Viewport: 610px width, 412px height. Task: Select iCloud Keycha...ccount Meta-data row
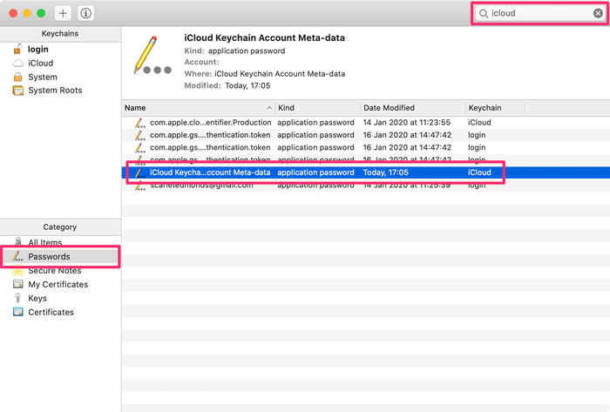click(x=366, y=172)
